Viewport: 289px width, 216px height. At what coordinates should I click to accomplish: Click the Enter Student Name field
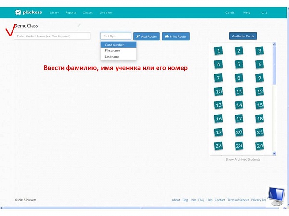tap(52, 36)
